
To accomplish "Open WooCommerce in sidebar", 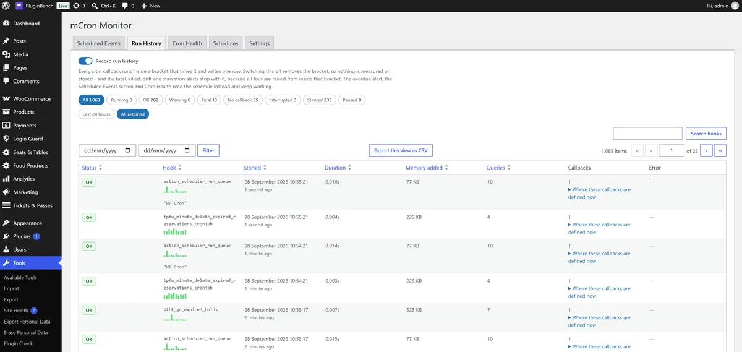I will coord(31,98).
